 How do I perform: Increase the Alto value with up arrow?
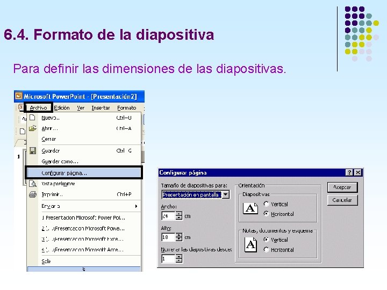tap(179, 235)
